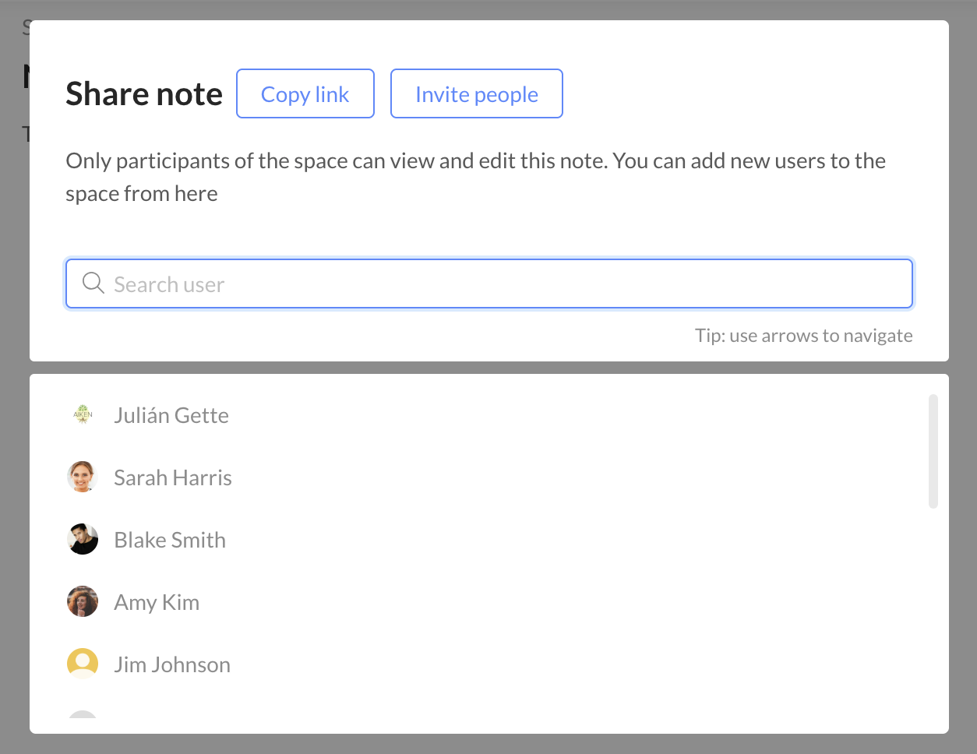977x754 pixels.
Task: Select Jim Johnson as a recipient
Action: pos(172,664)
